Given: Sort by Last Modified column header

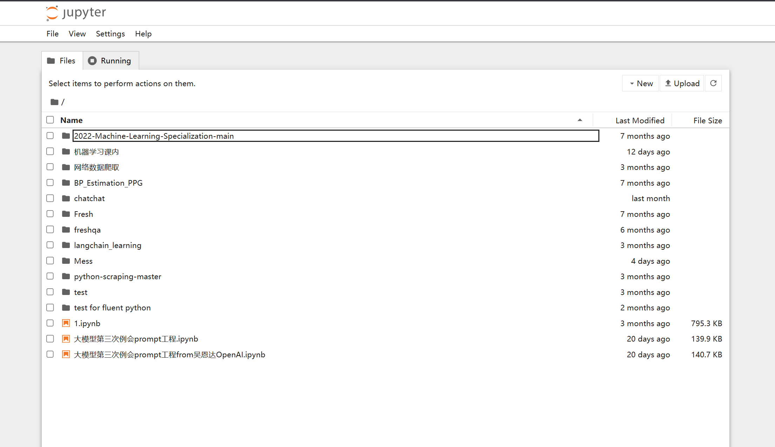Looking at the screenshot, I should coord(640,121).
